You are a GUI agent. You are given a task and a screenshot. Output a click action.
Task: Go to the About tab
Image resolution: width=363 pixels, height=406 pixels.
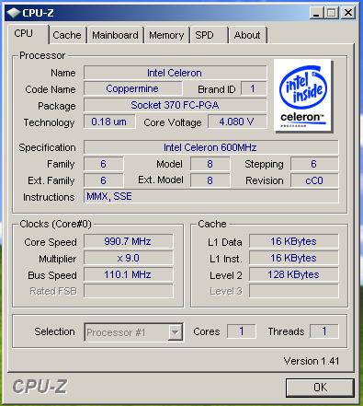click(x=247, y=35)
